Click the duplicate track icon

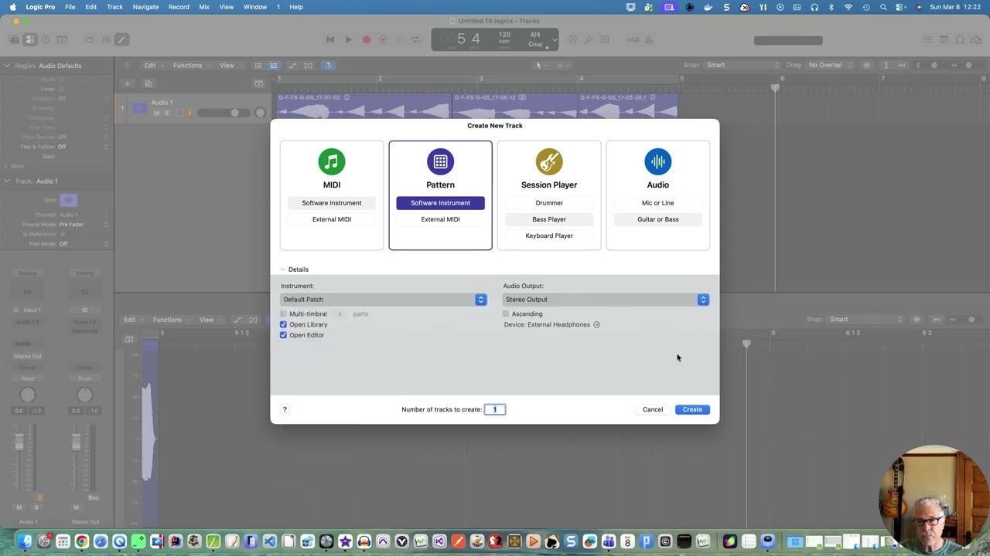coord(148,83)
